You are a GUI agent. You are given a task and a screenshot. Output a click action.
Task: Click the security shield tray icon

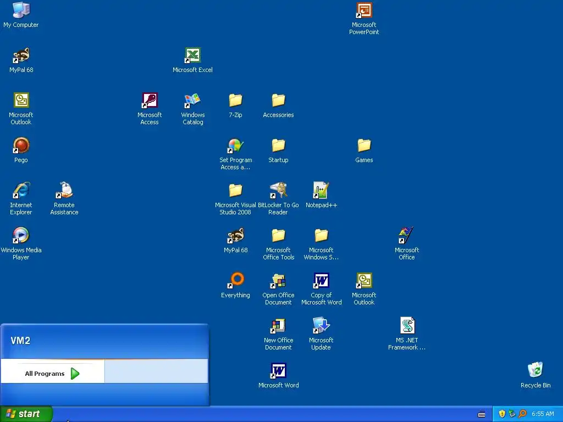pos(502,414)
